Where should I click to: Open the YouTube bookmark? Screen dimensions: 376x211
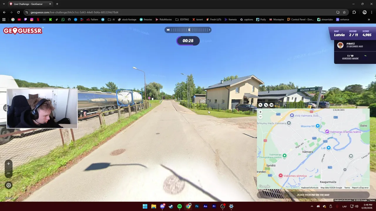[x=19, y=20]
